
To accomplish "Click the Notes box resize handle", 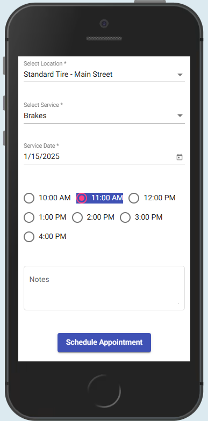I will (178, 303).
